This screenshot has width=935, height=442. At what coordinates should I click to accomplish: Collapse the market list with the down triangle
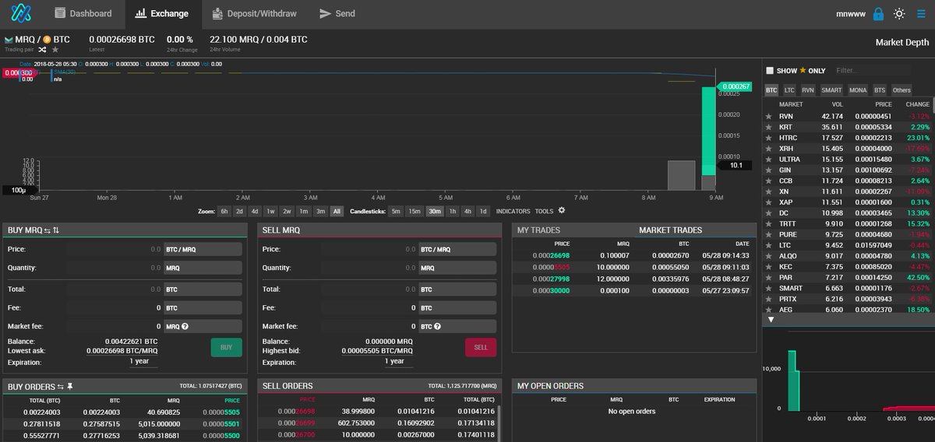click(x=771, y=320)
